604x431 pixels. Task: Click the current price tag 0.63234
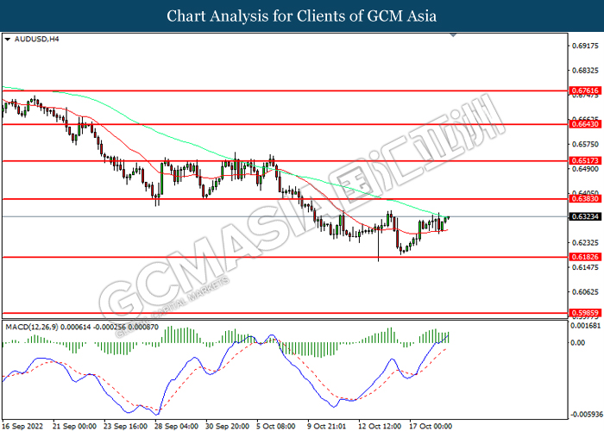click(585, 216)
